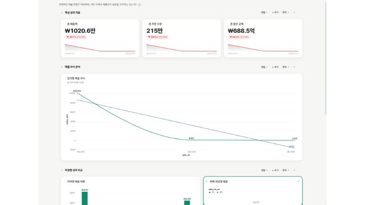The height and width of the screenshot is (205, 365).
Task: Click the blue trendline end label
Action: [292, 147]
